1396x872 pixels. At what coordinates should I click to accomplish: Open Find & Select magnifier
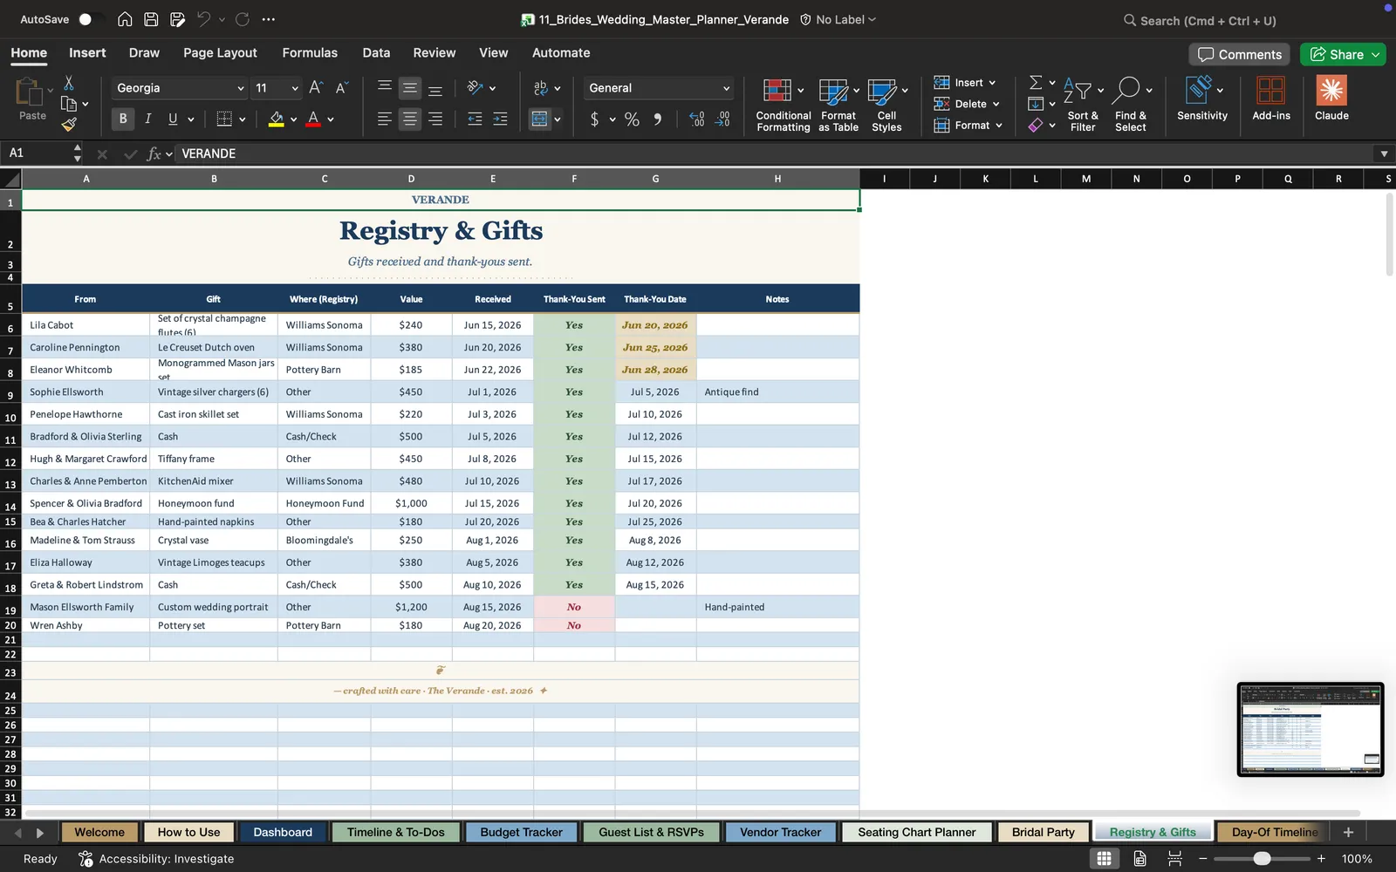pos(1126,90)
